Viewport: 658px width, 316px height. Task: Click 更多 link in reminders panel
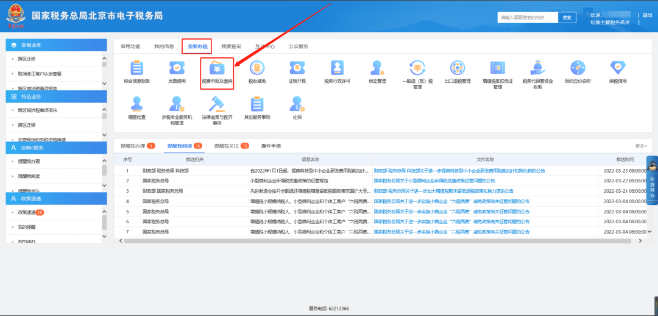[640, 146]
